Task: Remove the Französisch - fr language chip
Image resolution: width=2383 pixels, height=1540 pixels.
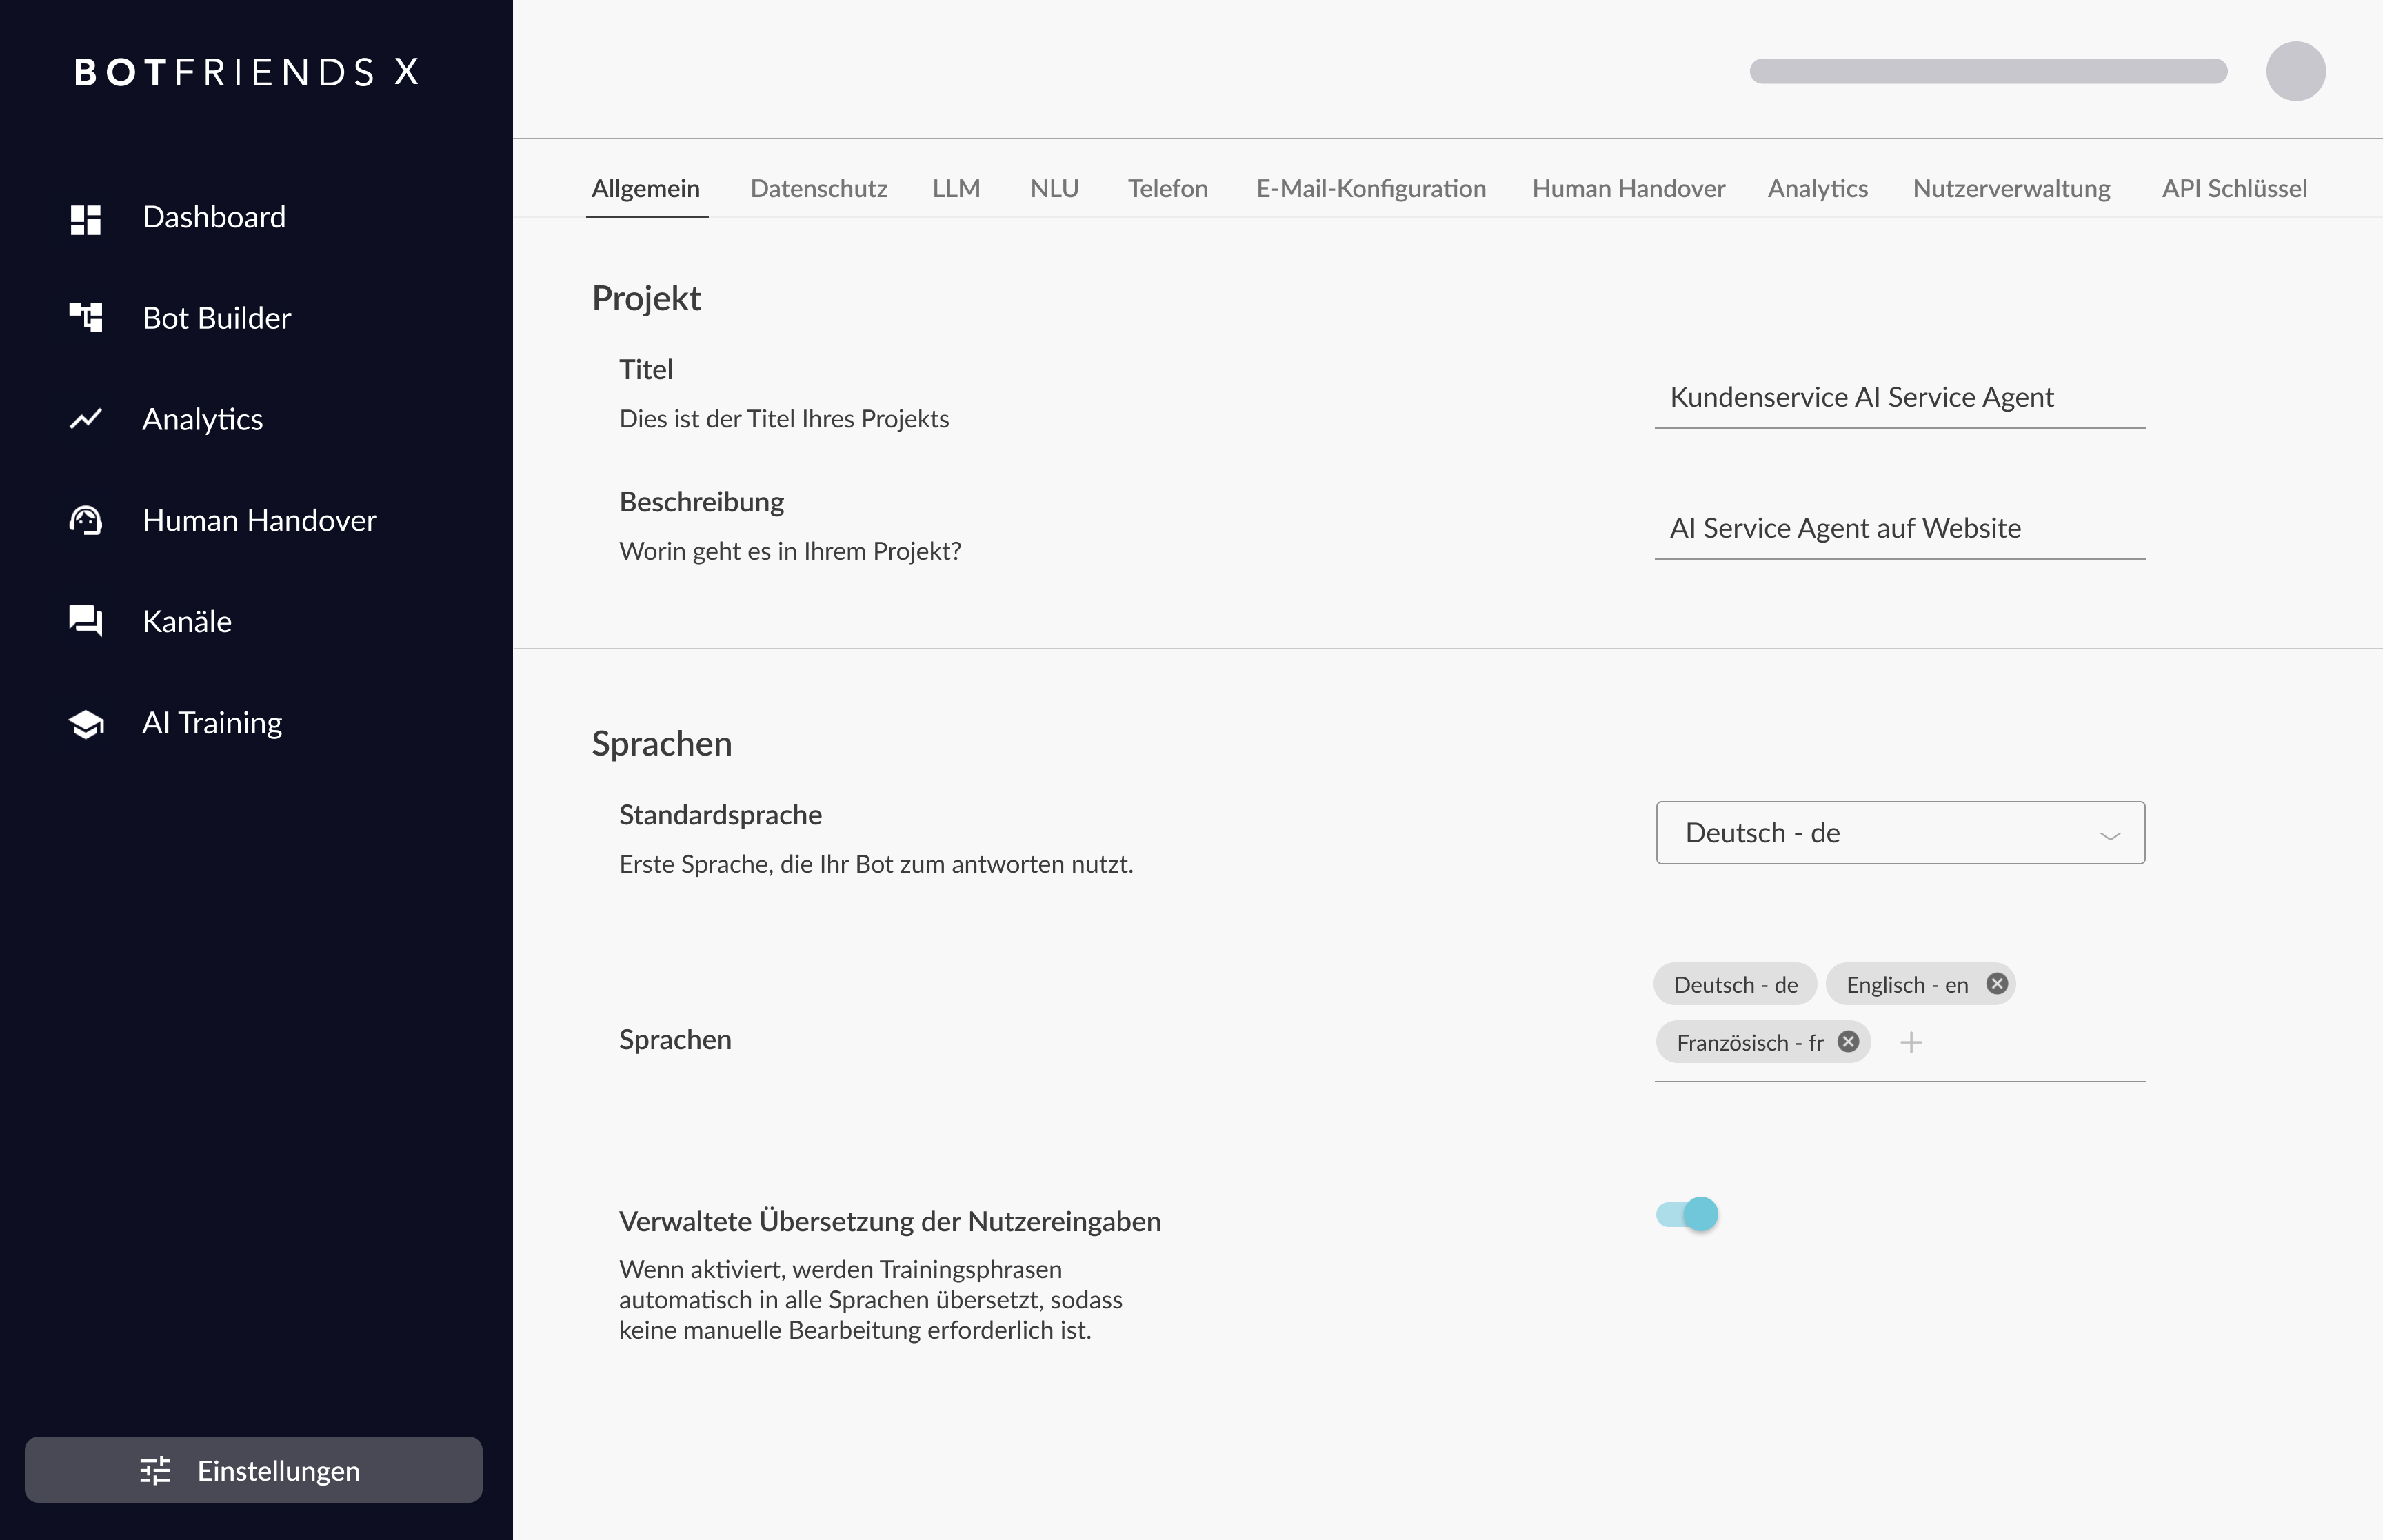Action: (1849, 1042)
